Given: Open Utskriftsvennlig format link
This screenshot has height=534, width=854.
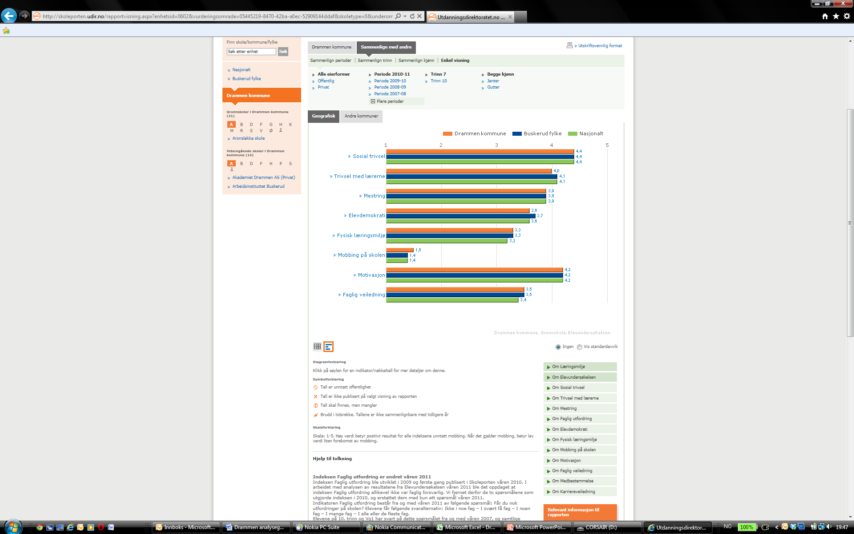Looking at the screenshot, I should [x=600, y=46].
